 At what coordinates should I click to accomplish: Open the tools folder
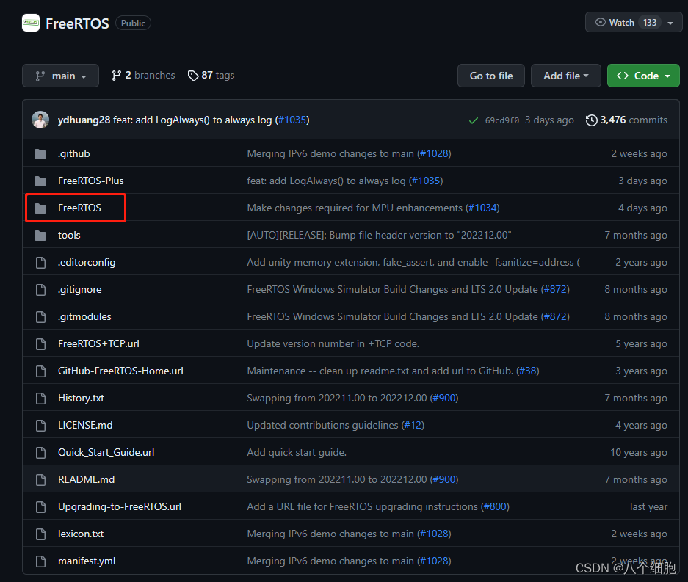[69, 236]
